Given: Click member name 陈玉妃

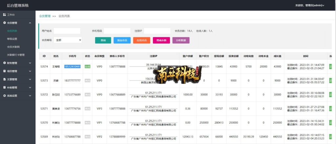Looking at the screenshot, I should [56, 94].
